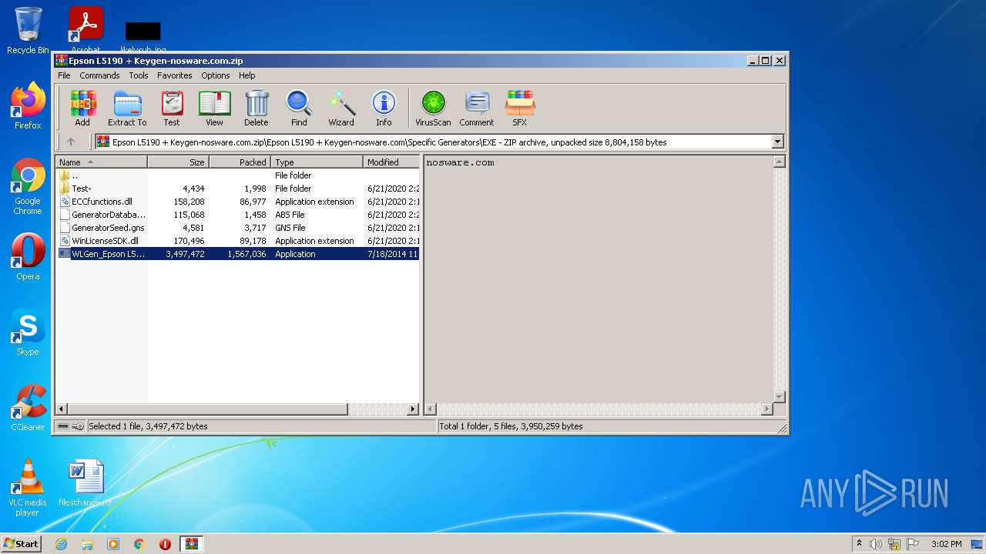This screenshot has height=554, width=986.
Task: Sort files by Size column
Action: tap(178, 162)
